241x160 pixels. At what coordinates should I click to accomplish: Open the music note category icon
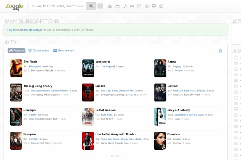pyautogui.click(x=125, y=6)
